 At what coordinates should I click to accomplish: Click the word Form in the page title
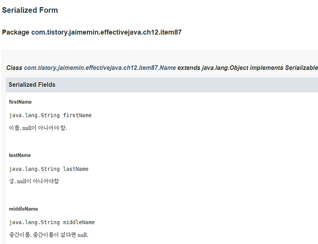click(x=49, y=10)
